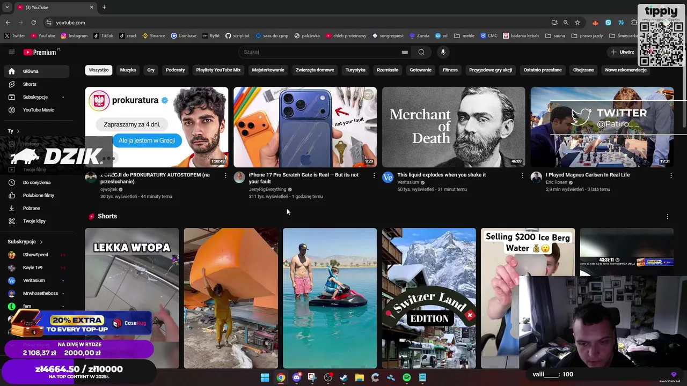Click the search magnifier button
687x386 pixels.
coord(421,52)
